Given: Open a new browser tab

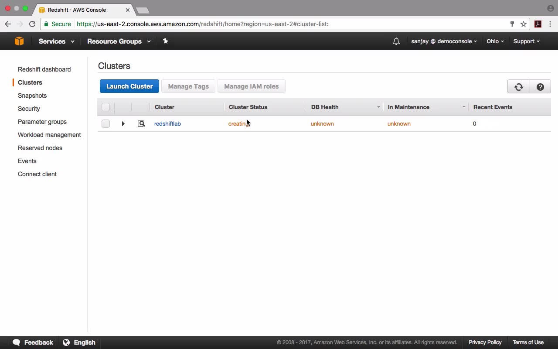Looking at the screenshot, I should coord(143,10).
